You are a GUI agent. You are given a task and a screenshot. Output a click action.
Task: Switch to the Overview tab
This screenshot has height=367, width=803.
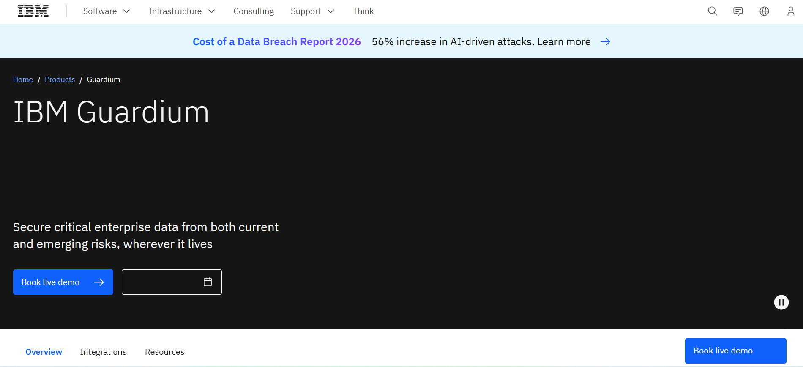click(x=44, y=352)
